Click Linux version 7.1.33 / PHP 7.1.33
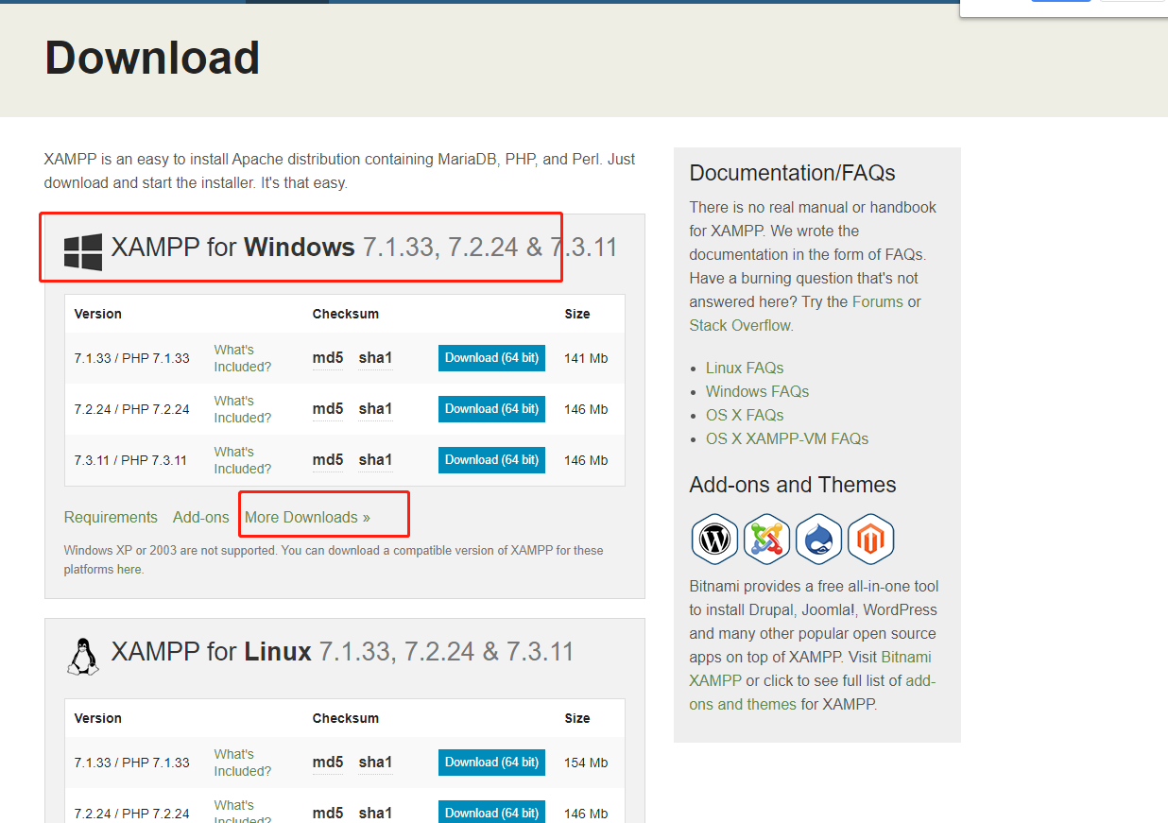 (131, 763)
